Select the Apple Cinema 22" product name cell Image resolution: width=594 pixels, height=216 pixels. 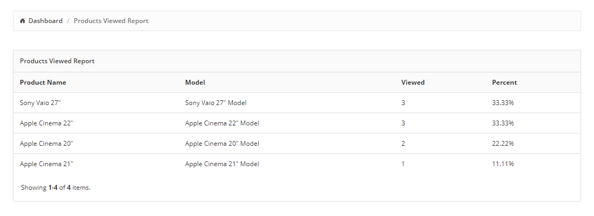tap(47, 123)
